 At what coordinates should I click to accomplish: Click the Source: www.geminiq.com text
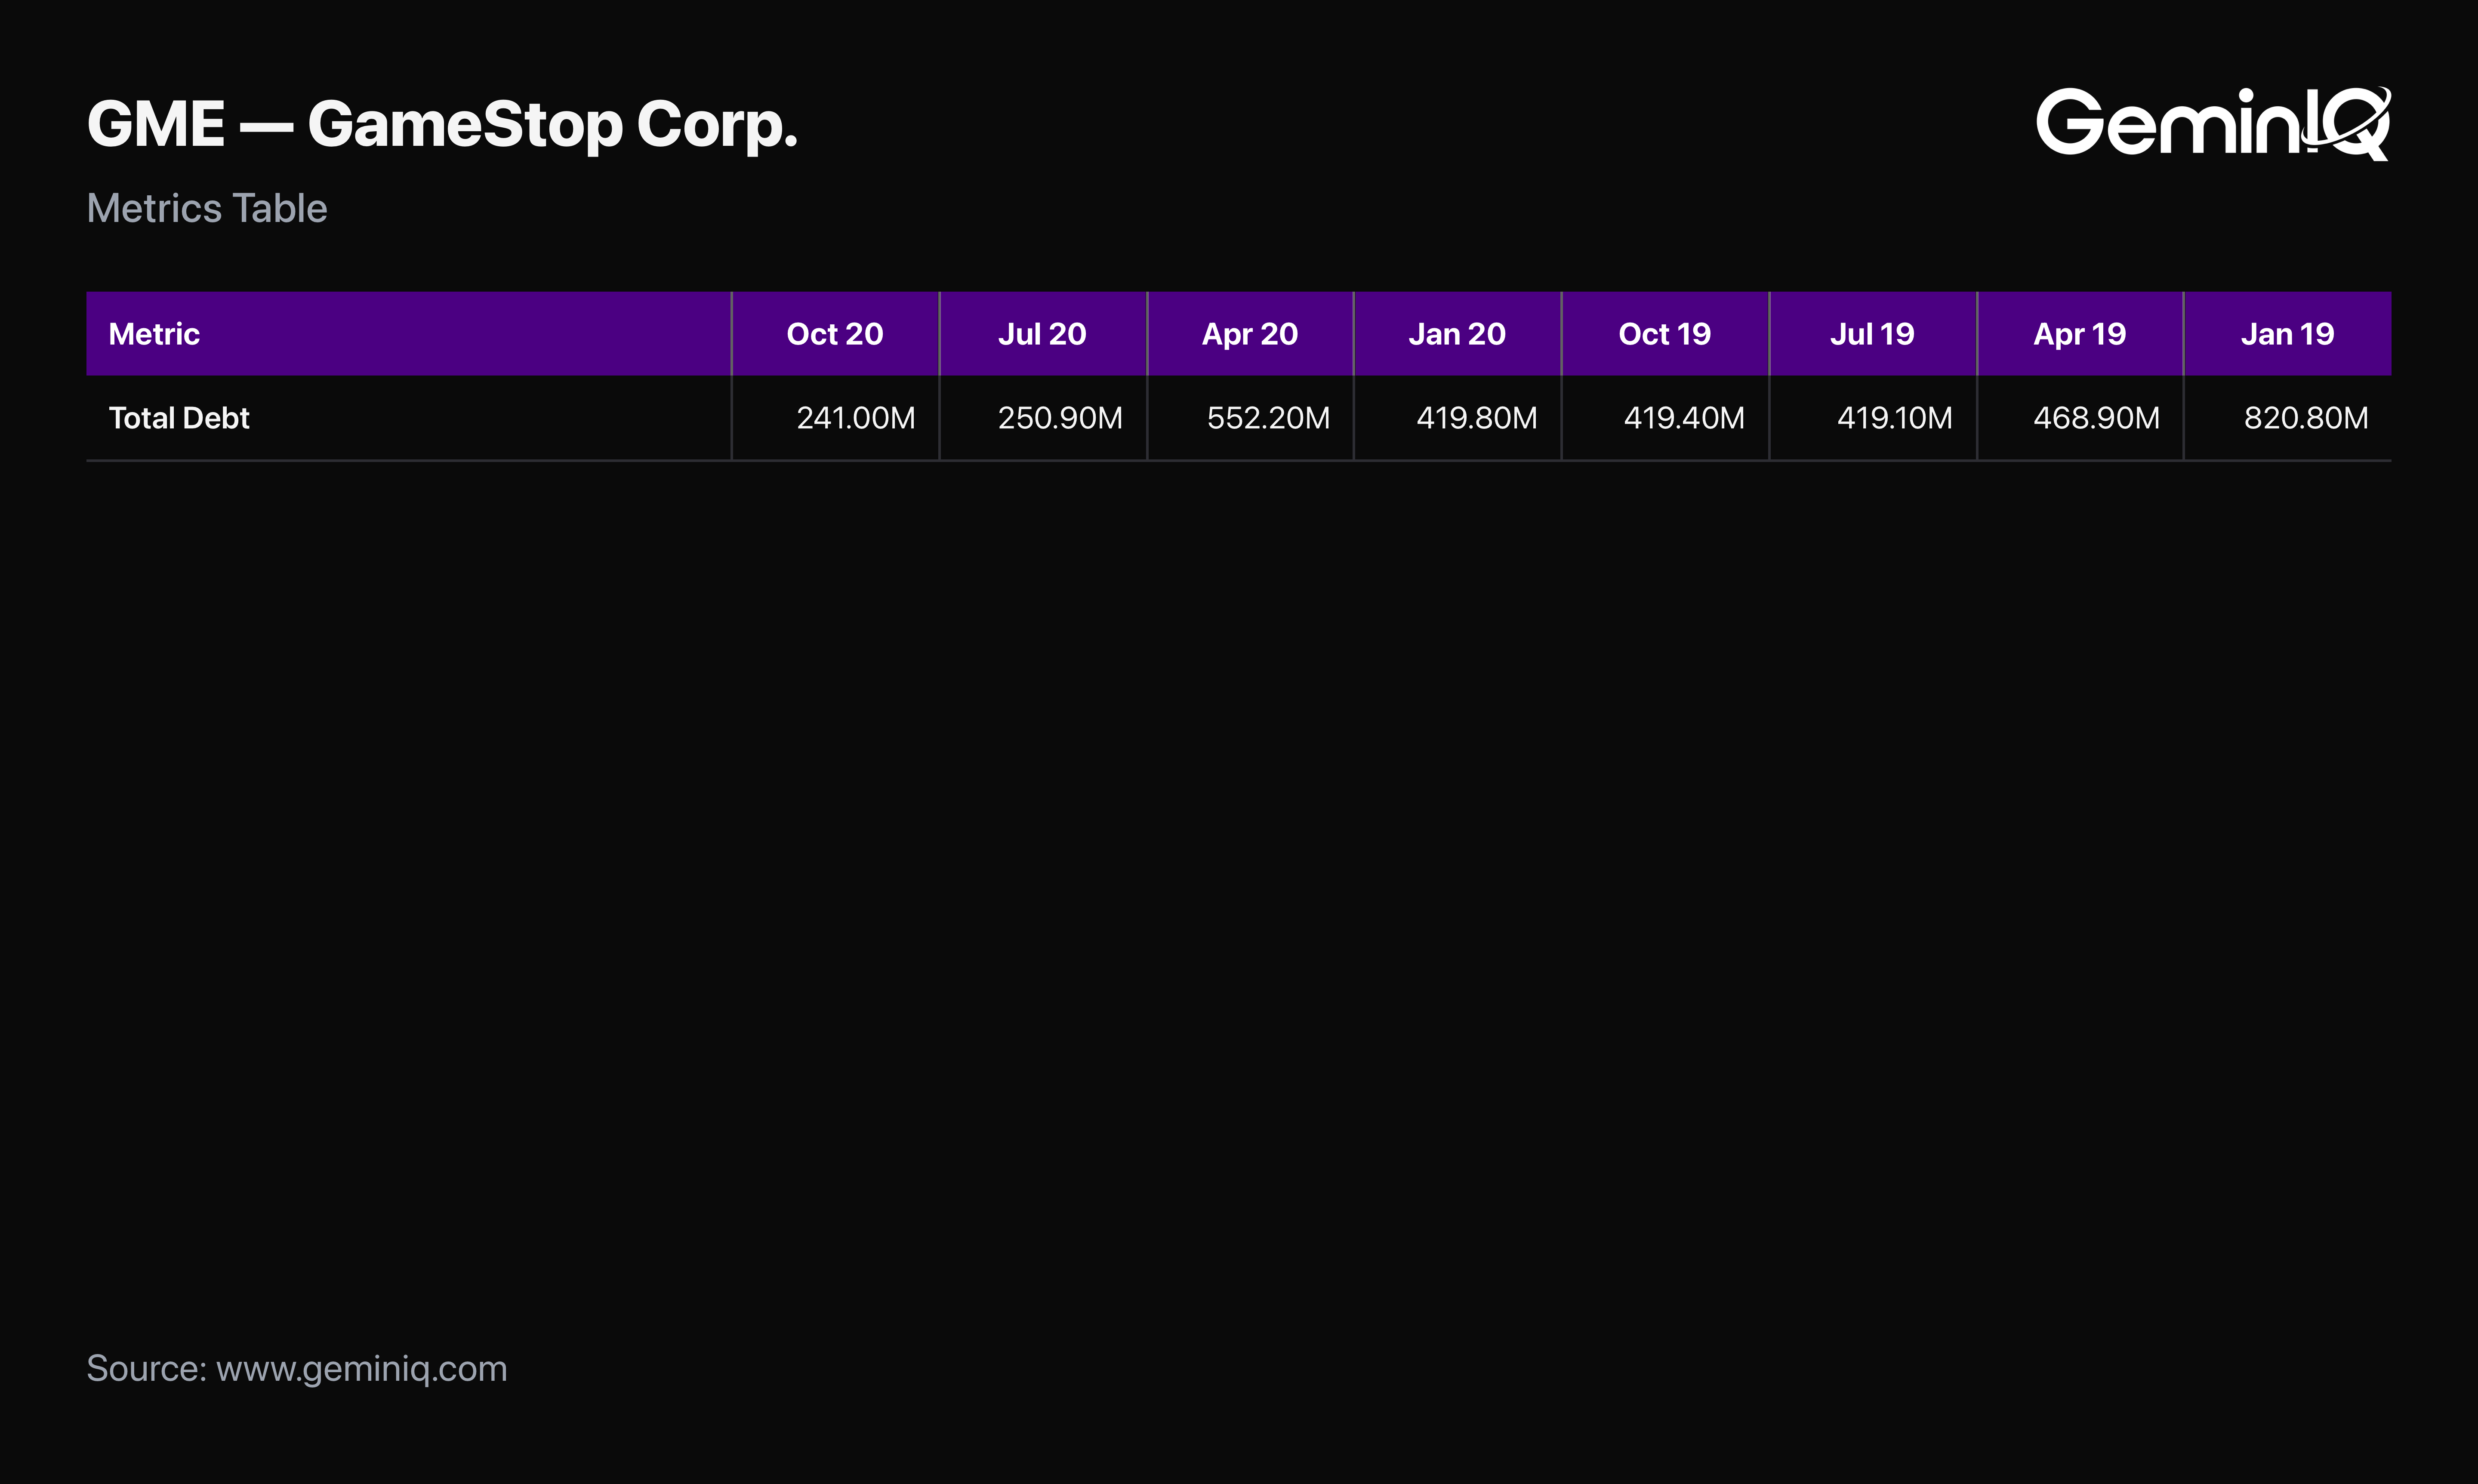click(x=297, y=1369)
